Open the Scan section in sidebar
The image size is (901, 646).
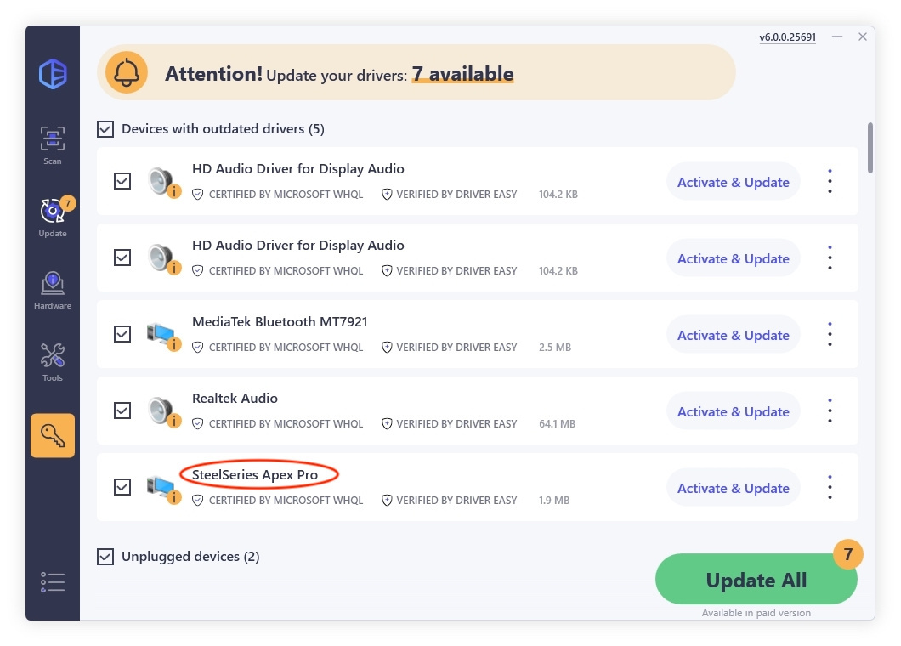53,145
